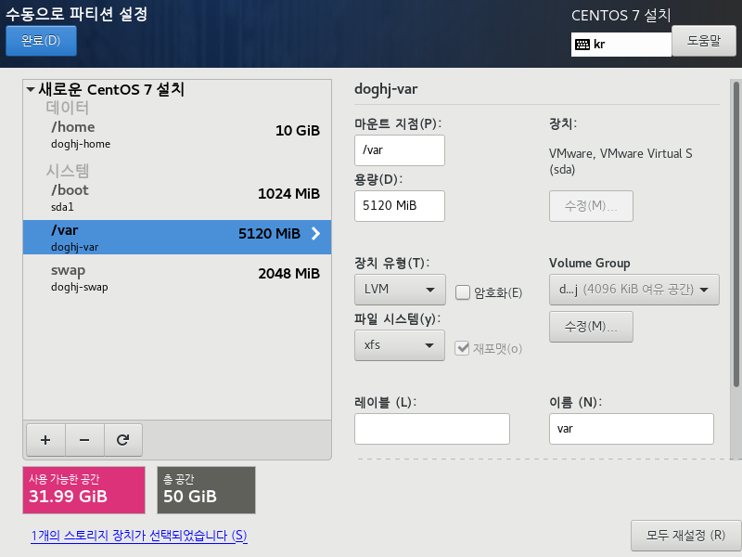742x557 pixels.
Task: Click the 모두 재설정(R) button
Action: pos(685,536)
